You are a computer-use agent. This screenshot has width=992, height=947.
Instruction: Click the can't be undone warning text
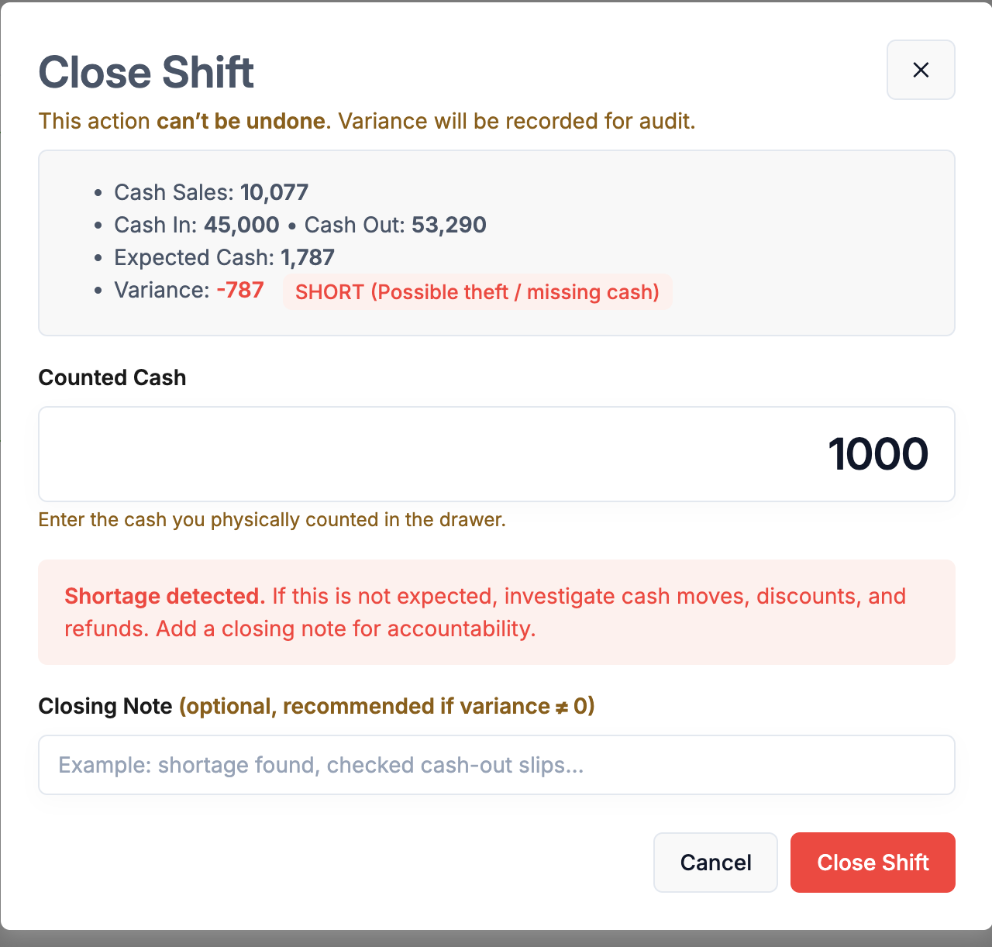(240, 121)
